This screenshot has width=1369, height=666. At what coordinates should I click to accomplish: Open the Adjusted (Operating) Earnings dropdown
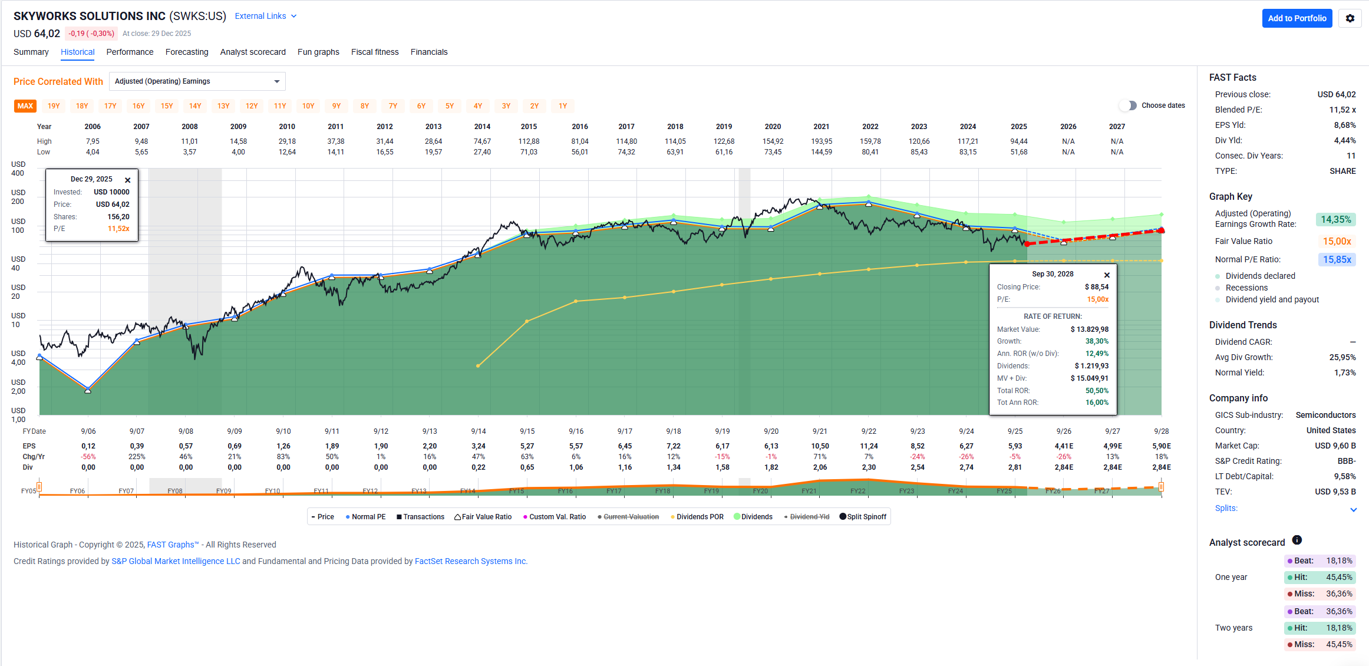197,81
